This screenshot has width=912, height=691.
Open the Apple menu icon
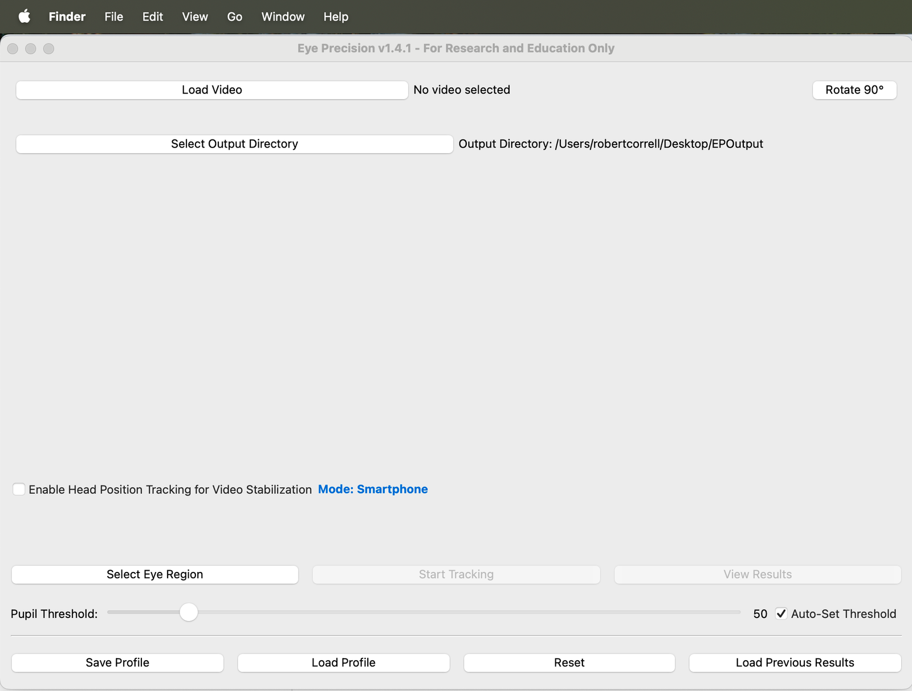tap(24, 17)
